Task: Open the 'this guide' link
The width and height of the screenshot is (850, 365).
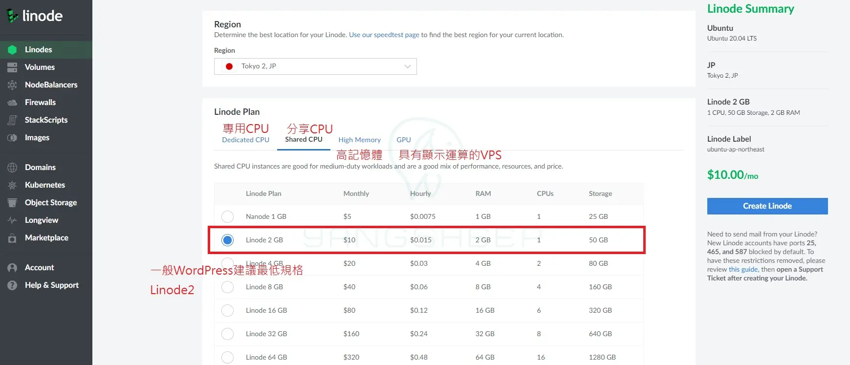Action: coord(743,270)
